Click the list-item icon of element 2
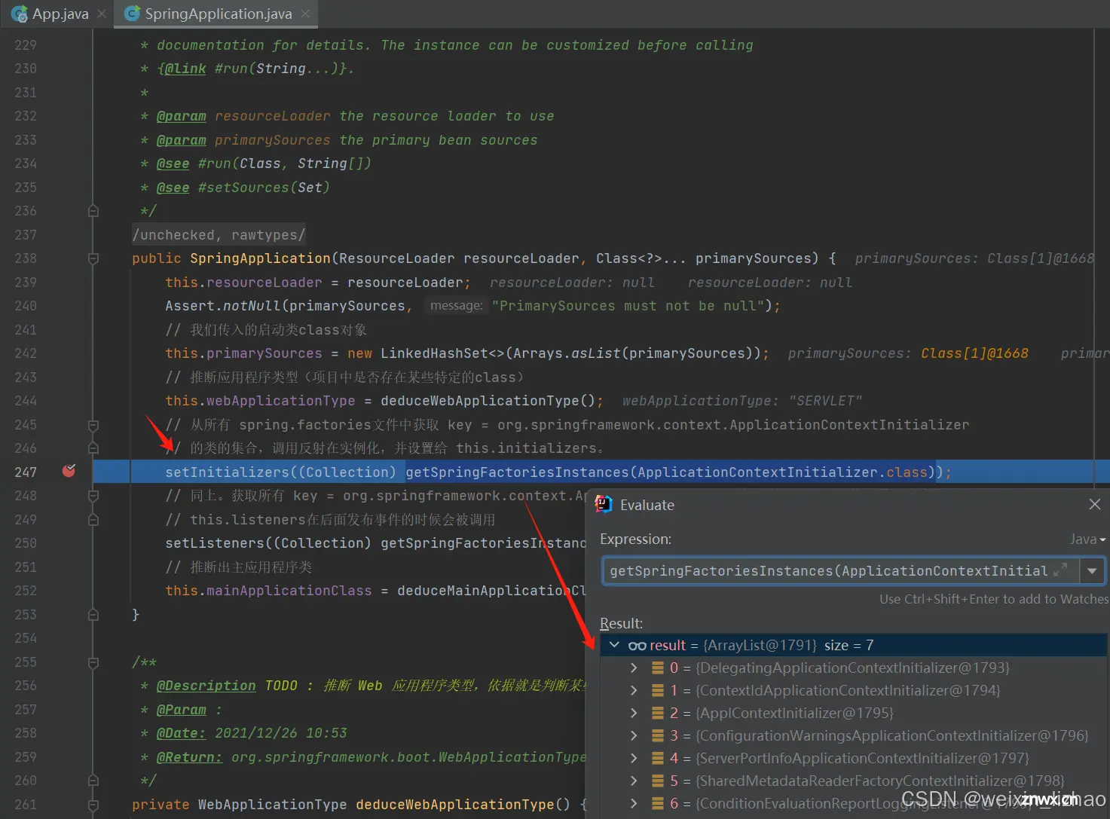 click(x=658, y=713)
